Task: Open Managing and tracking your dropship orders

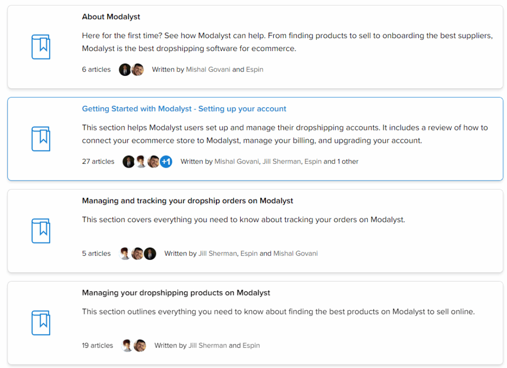Action: coord(188,201)
